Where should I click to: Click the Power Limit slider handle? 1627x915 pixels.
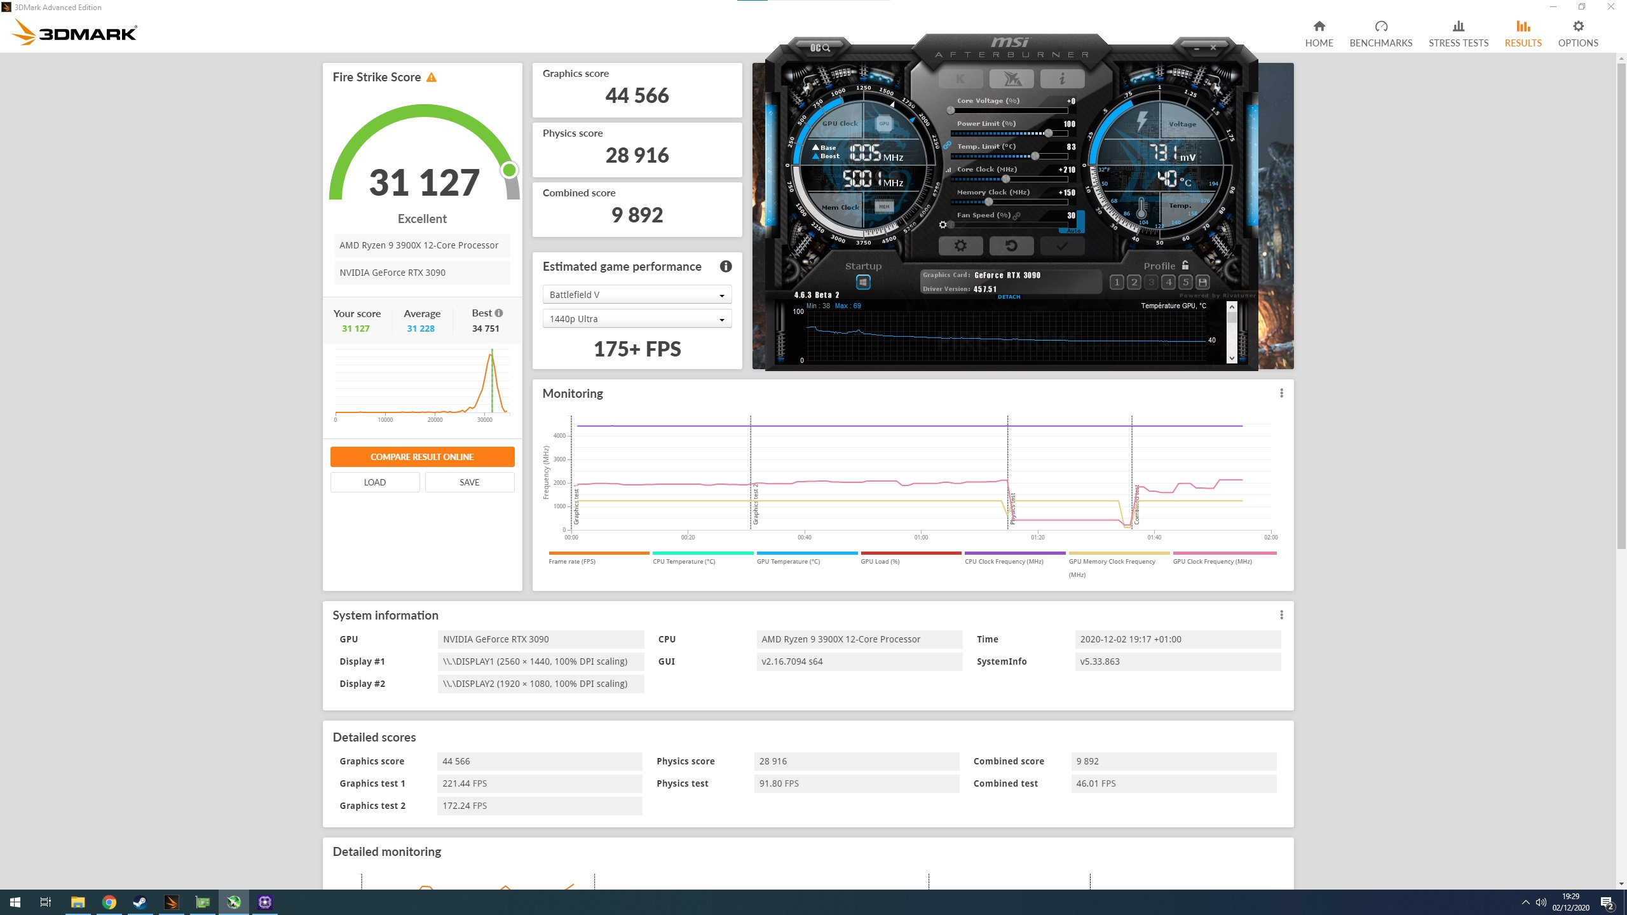[1048, 133]
